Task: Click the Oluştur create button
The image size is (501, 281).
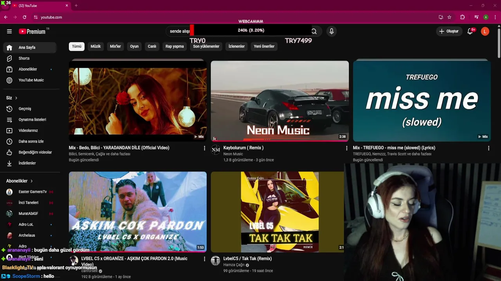Action: 449,31
